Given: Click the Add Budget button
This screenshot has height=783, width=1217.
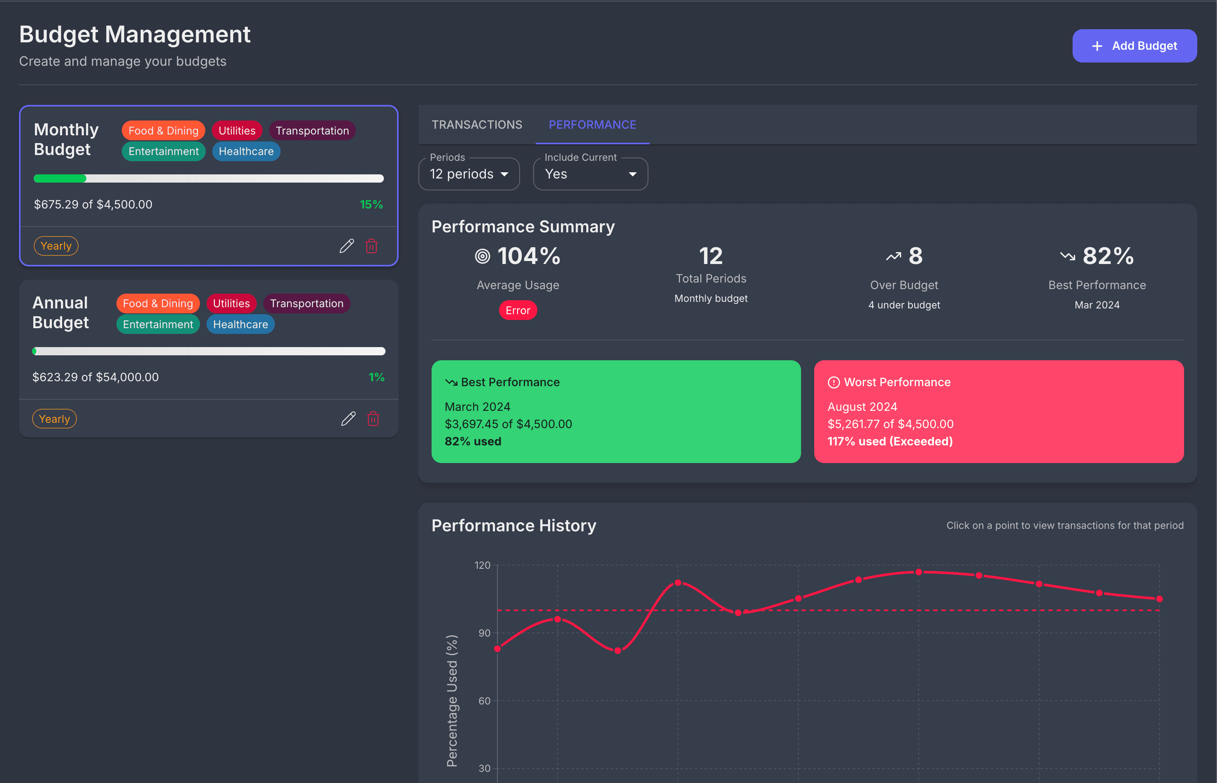Looking at the screenshot, I should pyautogui.click(x=1134, y=46).
